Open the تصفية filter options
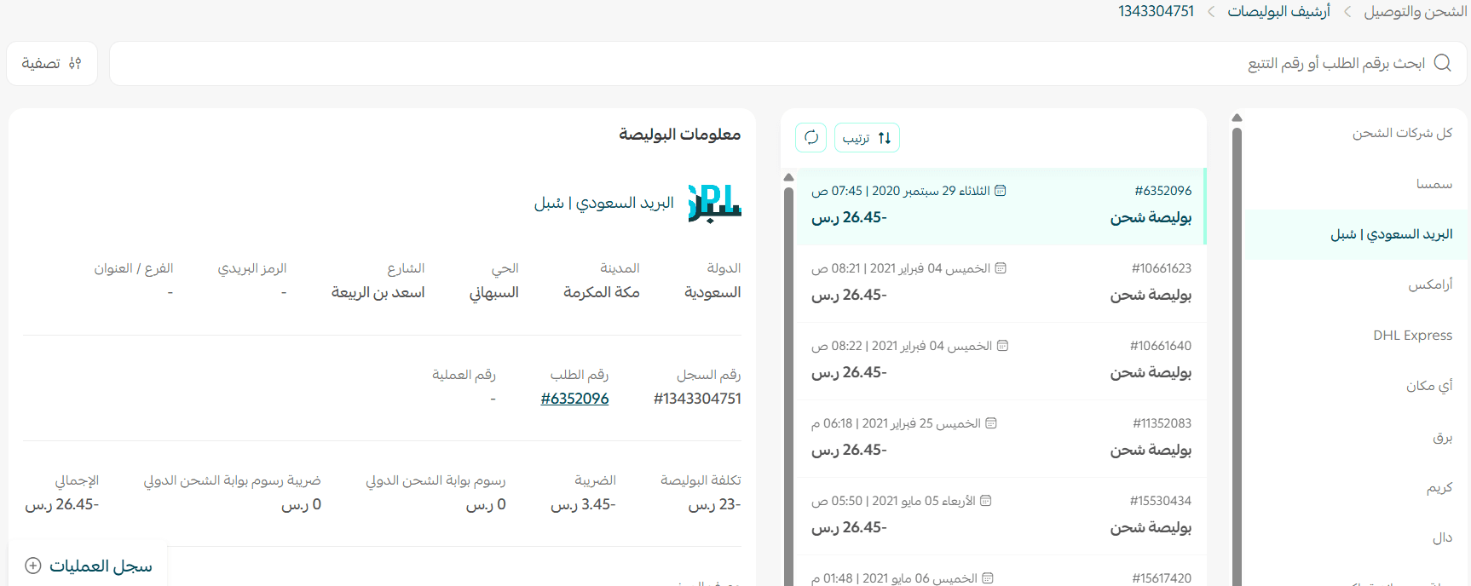This screenshot has height=586, width=1471. pos(52,63)
